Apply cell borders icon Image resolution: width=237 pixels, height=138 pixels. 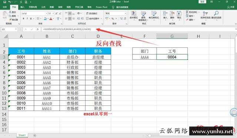click(x=38, y=18)
